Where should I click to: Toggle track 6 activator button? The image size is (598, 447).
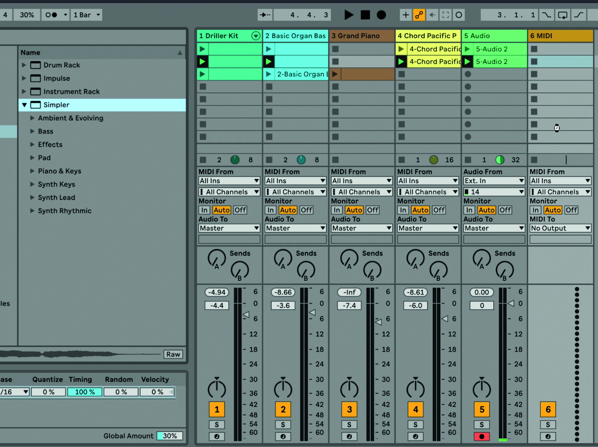(x=548, y=410)
